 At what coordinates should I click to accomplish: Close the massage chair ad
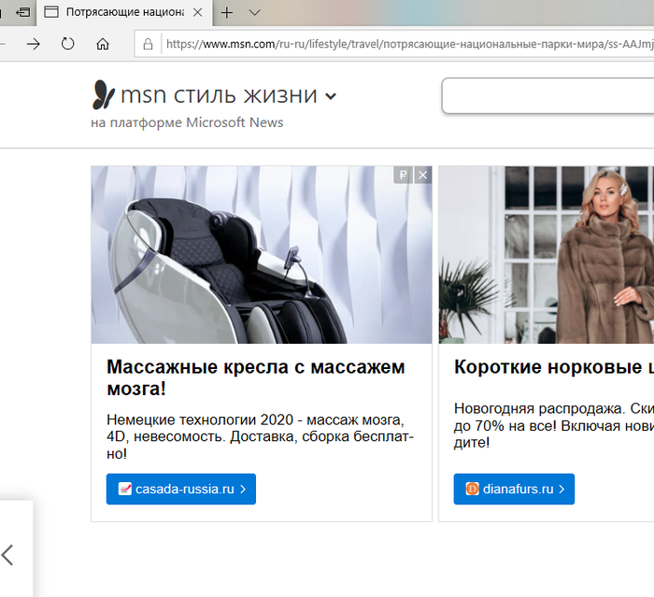[x=422, y=176]
